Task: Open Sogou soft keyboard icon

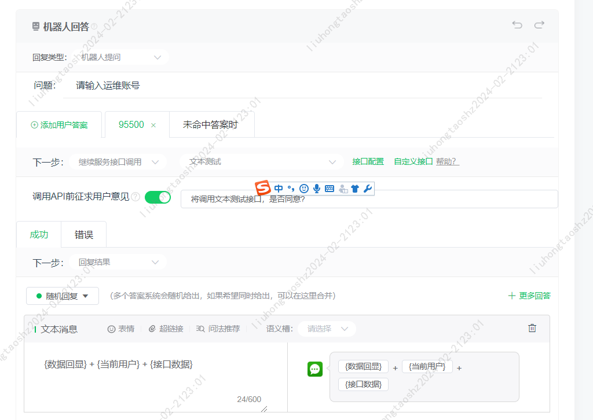Action: coord(330,189)
